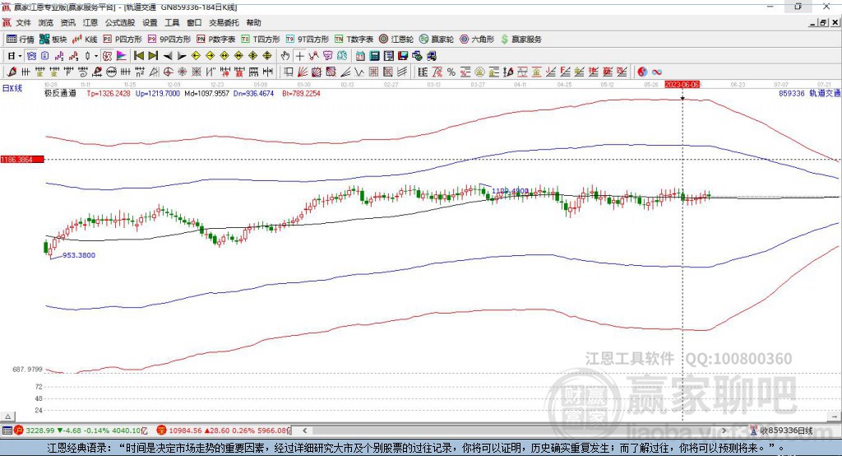Open the 六角形 hexagon tool
The width and height of the screenshot is (842, 456).
pyautogui.click(x=477, y=40)
